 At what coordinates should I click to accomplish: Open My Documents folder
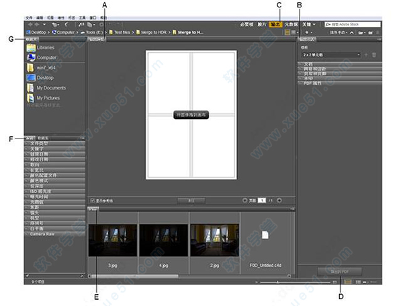click(46, 88)
